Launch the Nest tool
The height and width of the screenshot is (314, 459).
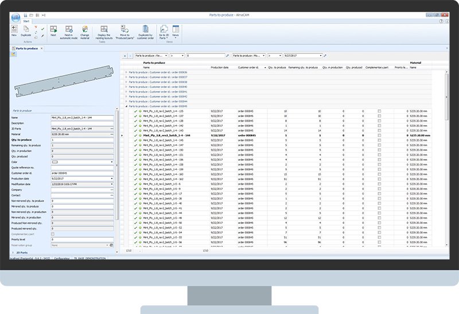click(53, 30)
